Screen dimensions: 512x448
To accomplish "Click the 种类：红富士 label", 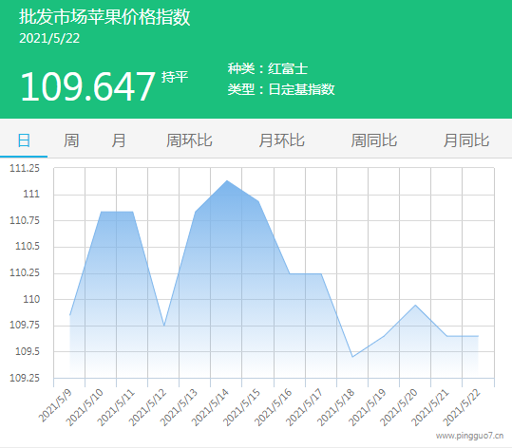I will 268,69.
